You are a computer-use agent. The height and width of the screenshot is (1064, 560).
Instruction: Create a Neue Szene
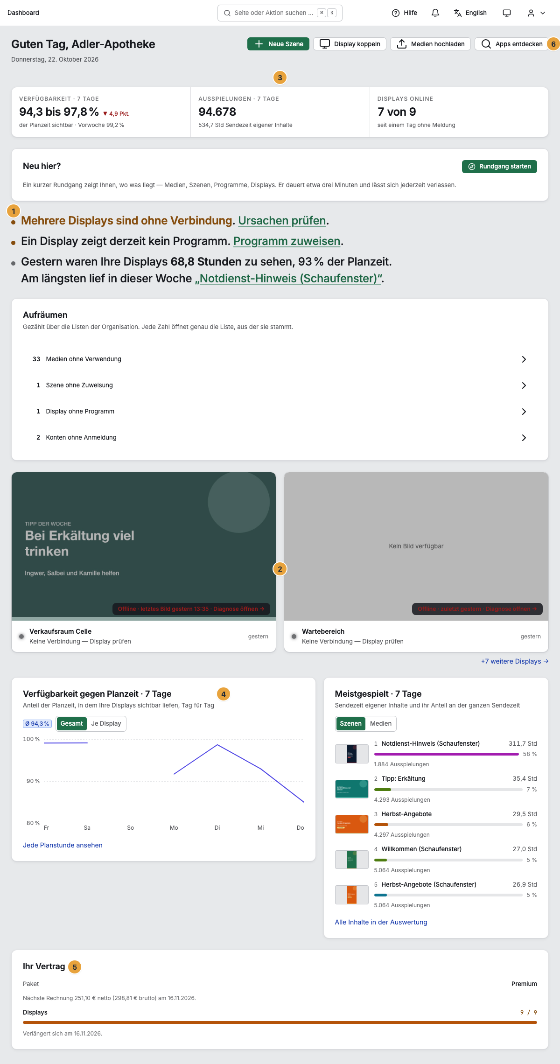[x=278, y=44]
